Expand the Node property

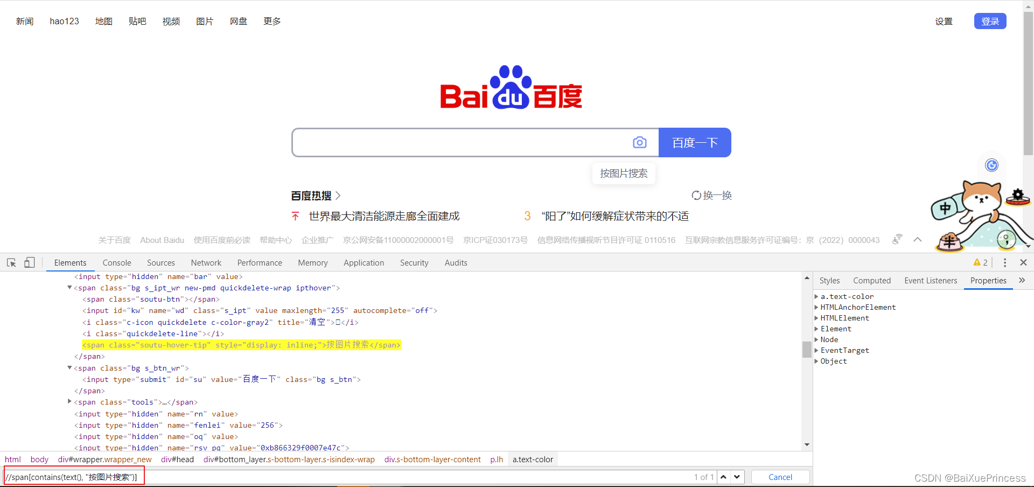[x=816, y=339]
